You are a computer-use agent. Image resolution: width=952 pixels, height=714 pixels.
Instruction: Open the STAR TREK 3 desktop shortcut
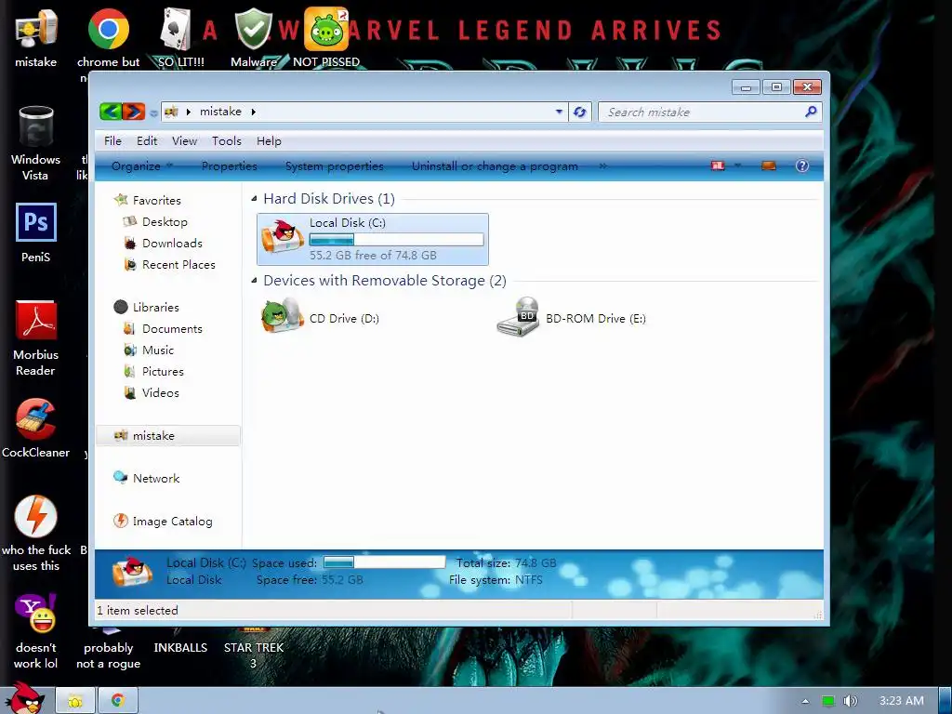253,655
